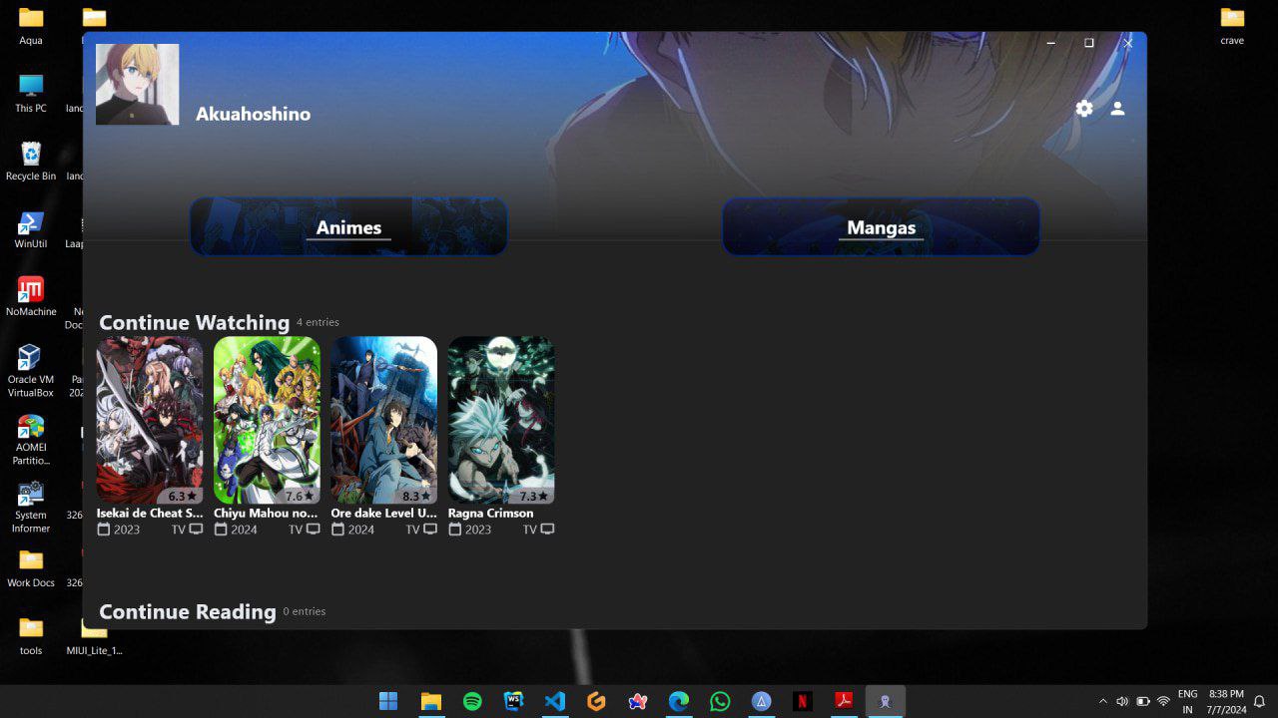The image size is (1278, 718).
Task: Launch Spotify from the taskbar
Action: [472, 701]
